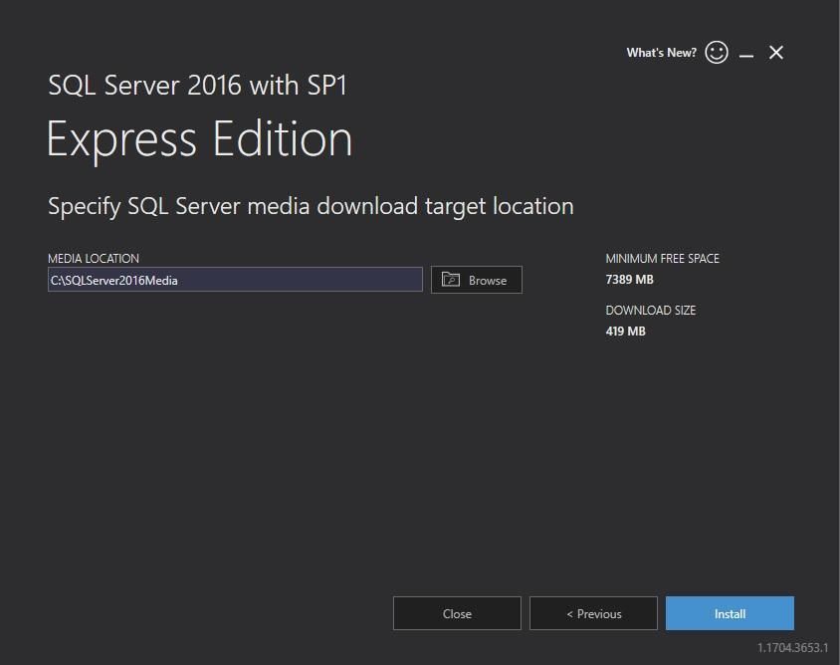Click the C:\SQLServer2016Media path text
This screenshot has width=840, height=665.
coord(114,280)
